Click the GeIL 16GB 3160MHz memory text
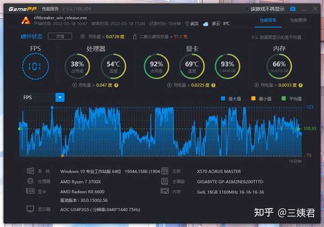 (230, 192)
